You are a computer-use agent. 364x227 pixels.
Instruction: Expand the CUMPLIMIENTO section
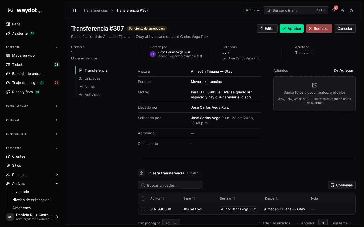coord(32,134)
